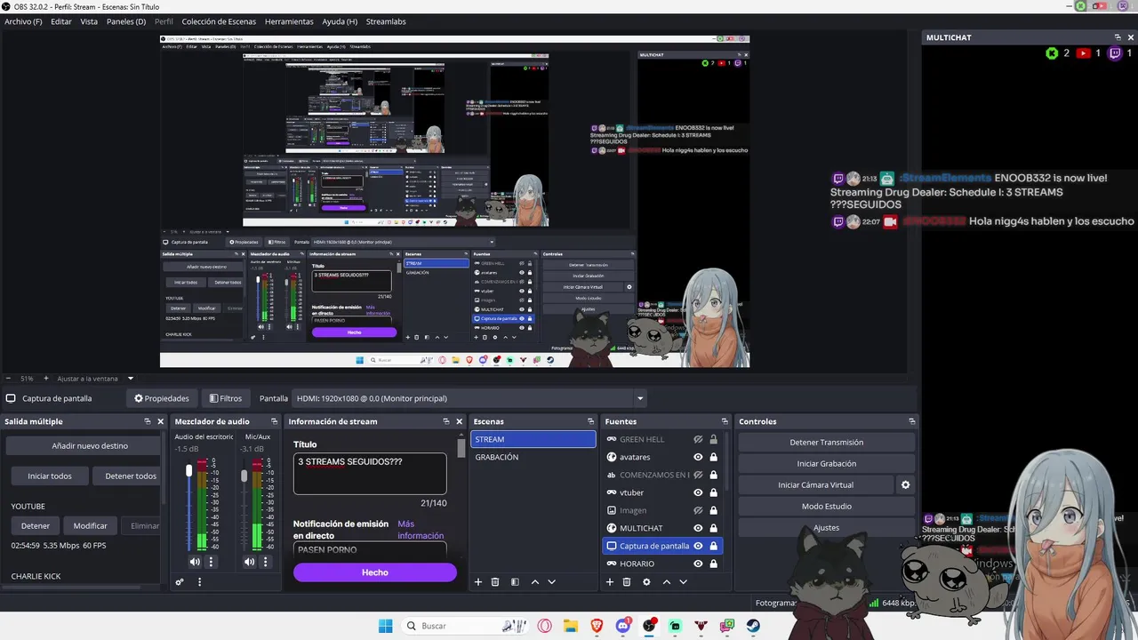Viewport: 1138px width, 640px height.
Task: Open advanced audio properties gears icon
Action: 180,582
